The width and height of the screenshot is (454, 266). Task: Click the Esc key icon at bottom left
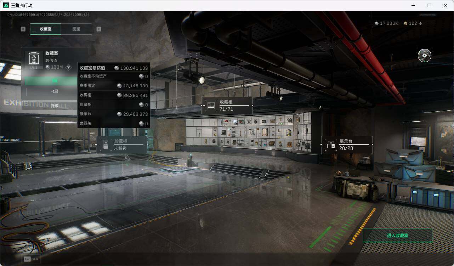27,259
